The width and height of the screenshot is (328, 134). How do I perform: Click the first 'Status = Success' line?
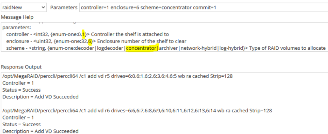(x=21, y=90)
